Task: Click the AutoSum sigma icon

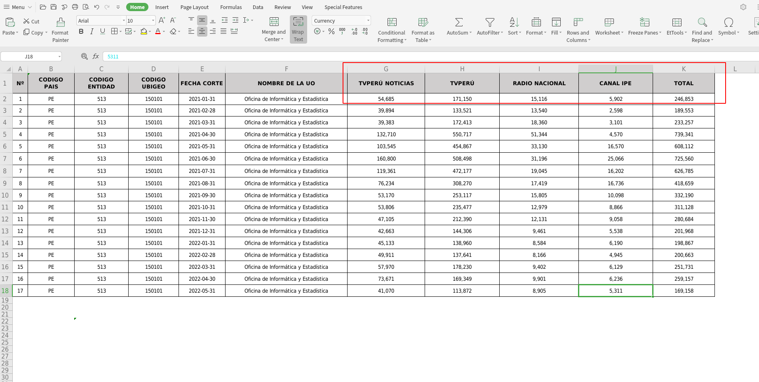Action: click(x=458, y=23)
